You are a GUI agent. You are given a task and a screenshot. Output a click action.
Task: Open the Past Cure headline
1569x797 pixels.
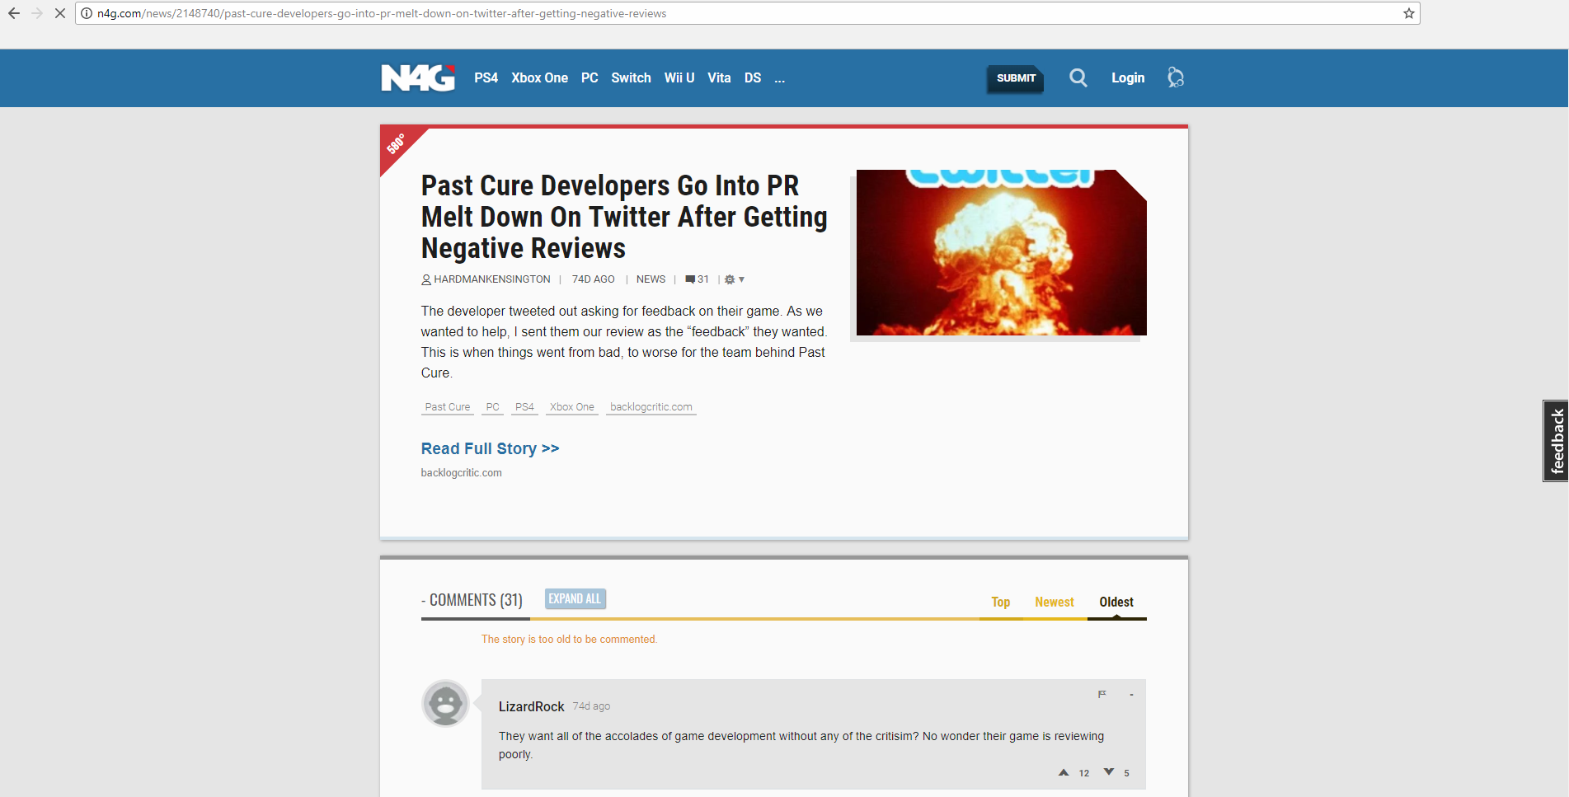(x=624, y=217)
